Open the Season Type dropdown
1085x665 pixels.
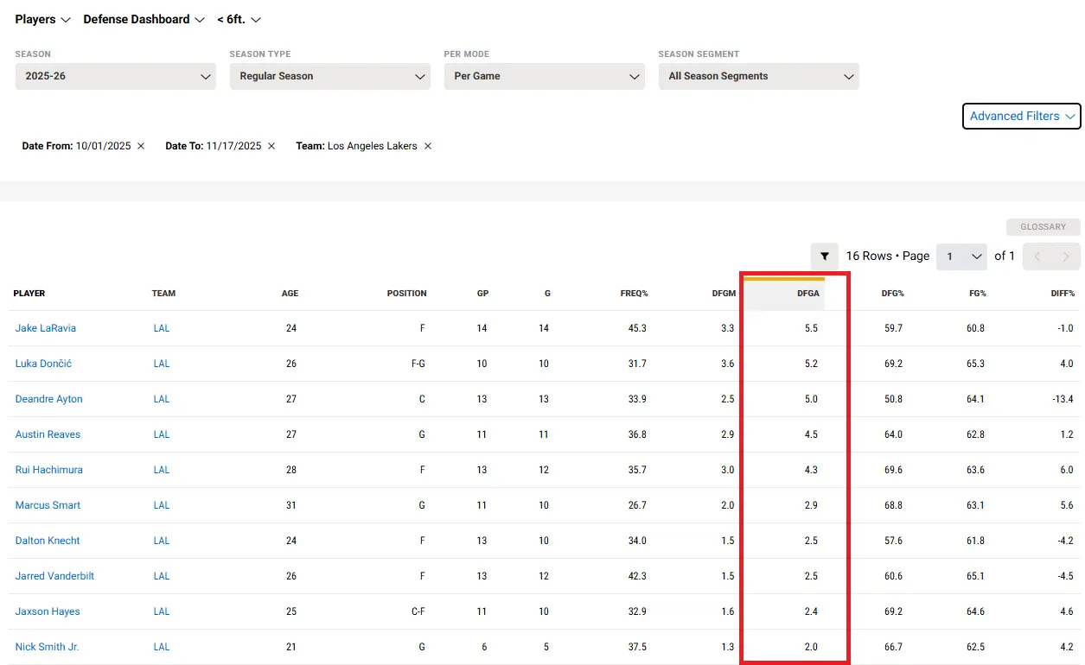coord(329,76)
